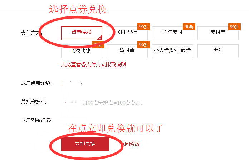Click the discount badge on G家快捷
The height and width of the screenshot is (165, 249).
pyautogui.click(x=98, y=45)
